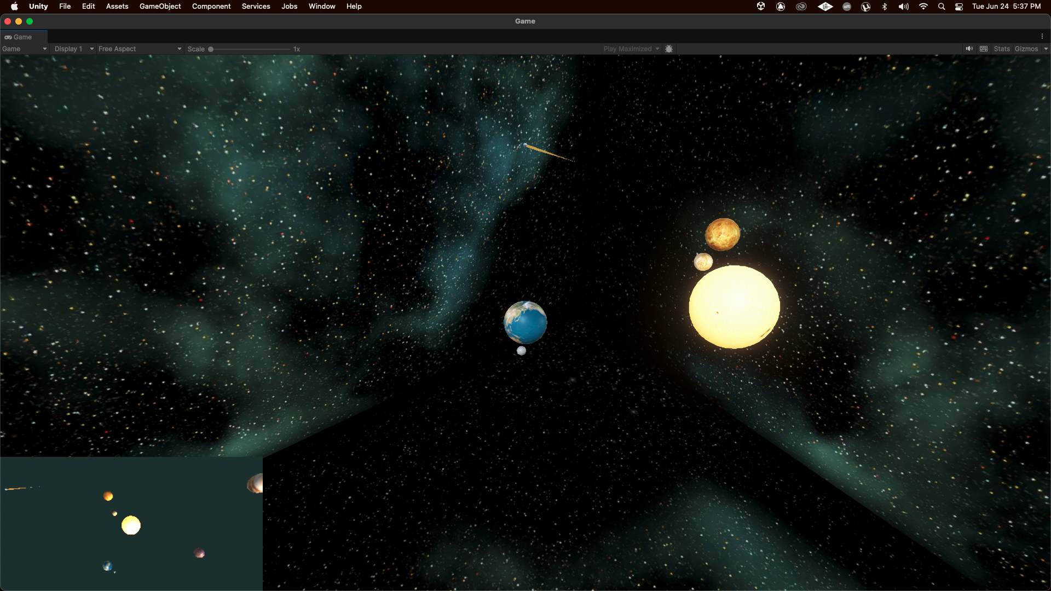Open the Unity application menu
Image resolution: width=1051 pixels, height=591 pixels.
tap(38, 7)
